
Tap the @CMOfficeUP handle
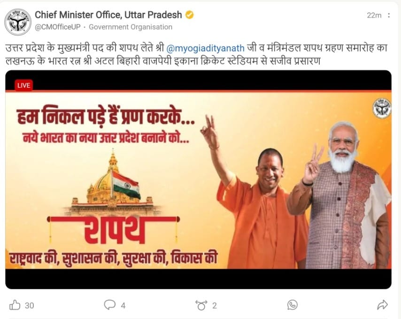pyautogui.click(x=58, y=27)
